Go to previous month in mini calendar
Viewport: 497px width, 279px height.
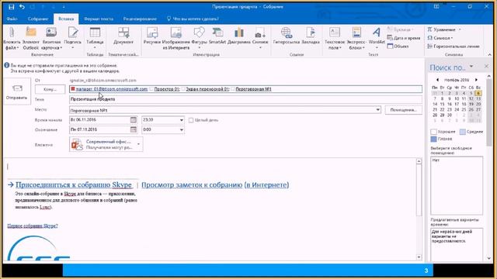(x=437, y=80)
